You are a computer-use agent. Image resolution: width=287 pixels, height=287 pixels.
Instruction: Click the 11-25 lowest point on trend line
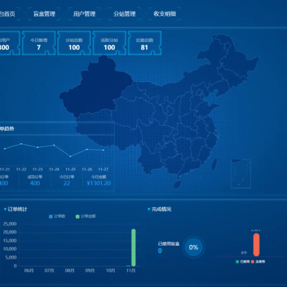[70, 156]
